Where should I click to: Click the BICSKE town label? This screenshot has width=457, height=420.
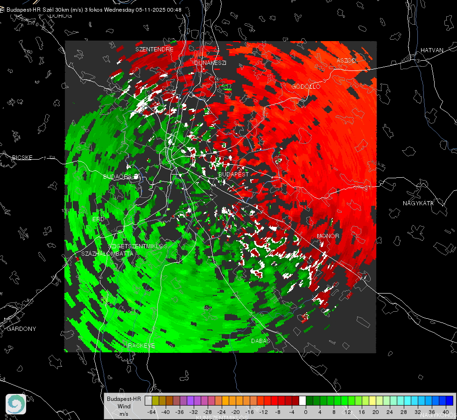pyautogui.click(x=22, y=157)
